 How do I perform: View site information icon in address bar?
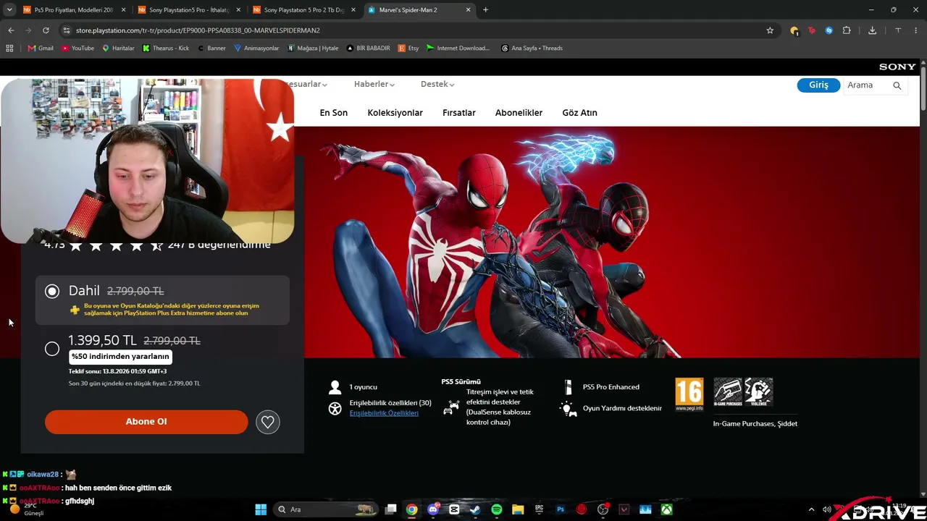coord(67,30)
